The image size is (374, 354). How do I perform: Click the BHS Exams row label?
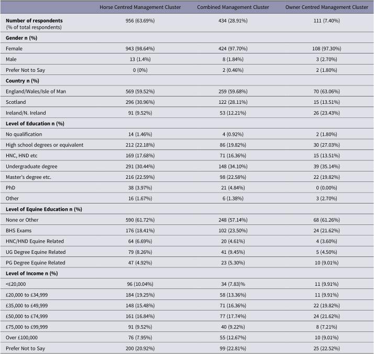[19, 231]
